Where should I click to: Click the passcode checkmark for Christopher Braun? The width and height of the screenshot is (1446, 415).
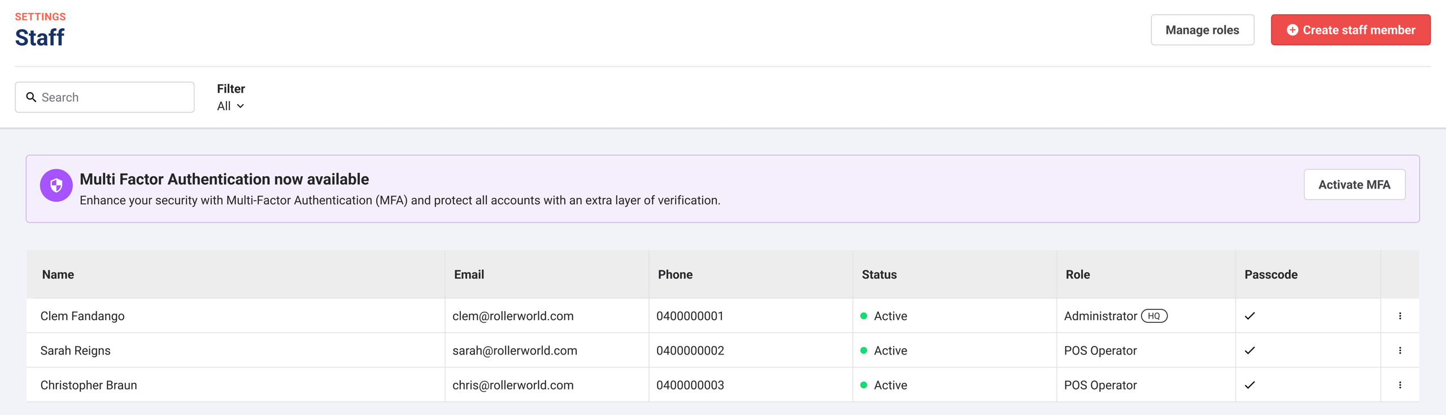[x=1249, y=385]
